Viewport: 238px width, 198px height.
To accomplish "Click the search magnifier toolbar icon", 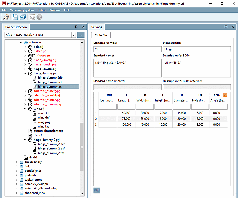I will coord(6,17).
